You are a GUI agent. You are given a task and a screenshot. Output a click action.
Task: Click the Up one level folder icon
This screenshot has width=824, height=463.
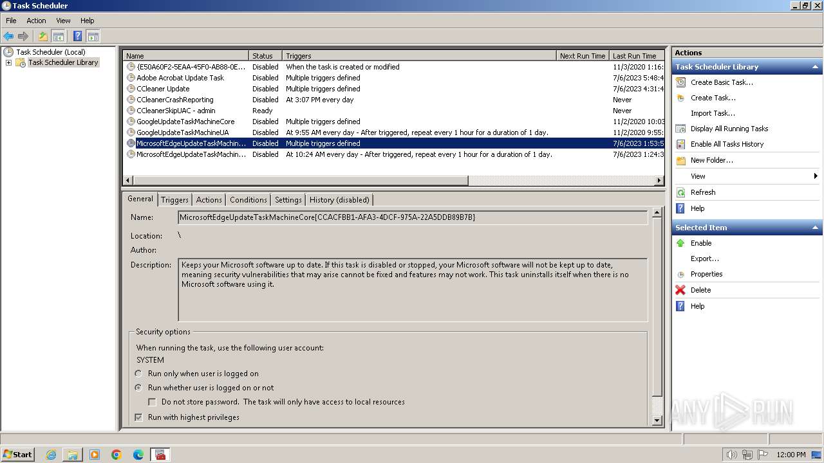pyautogui.click(x=43, y=37)
